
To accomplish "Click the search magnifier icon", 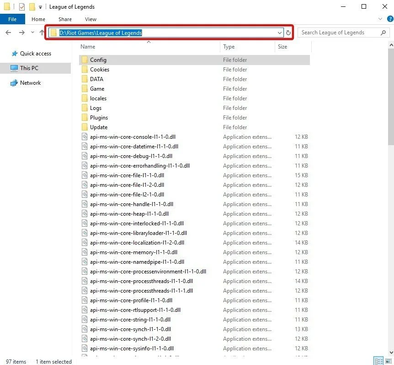I will pyautogui.click(x=383, y=33).
